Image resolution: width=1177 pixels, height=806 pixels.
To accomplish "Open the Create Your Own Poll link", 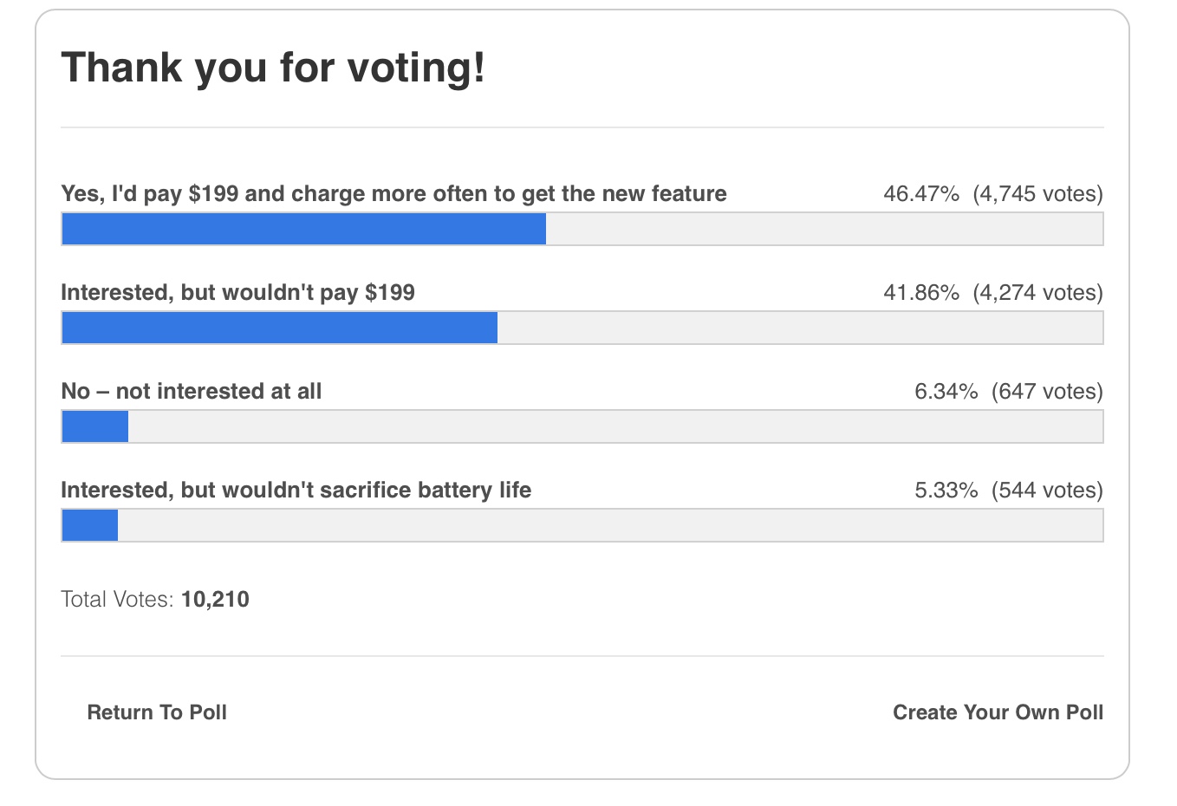I will tap(998, 712).
